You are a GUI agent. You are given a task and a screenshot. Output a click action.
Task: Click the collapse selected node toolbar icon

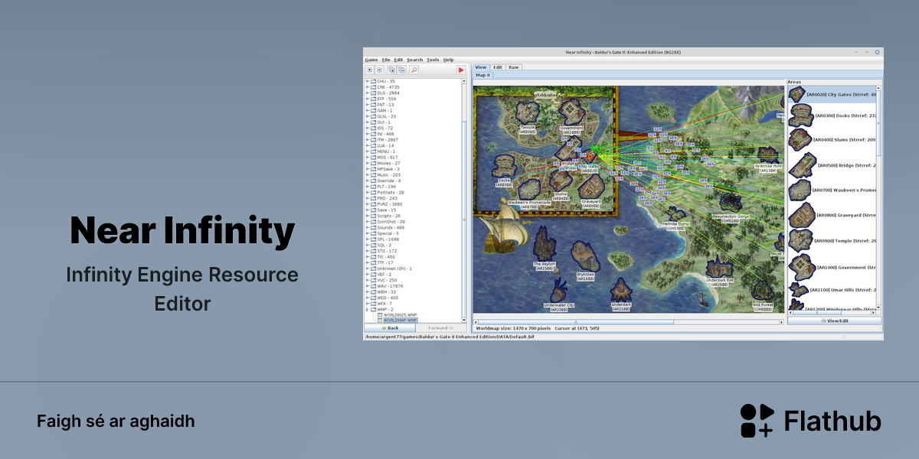click(x=378, y=70)
